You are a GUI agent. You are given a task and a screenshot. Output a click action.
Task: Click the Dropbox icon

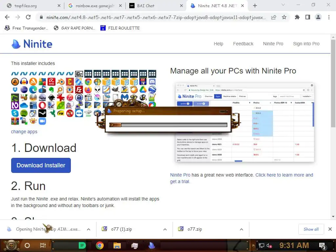[15, 90]
